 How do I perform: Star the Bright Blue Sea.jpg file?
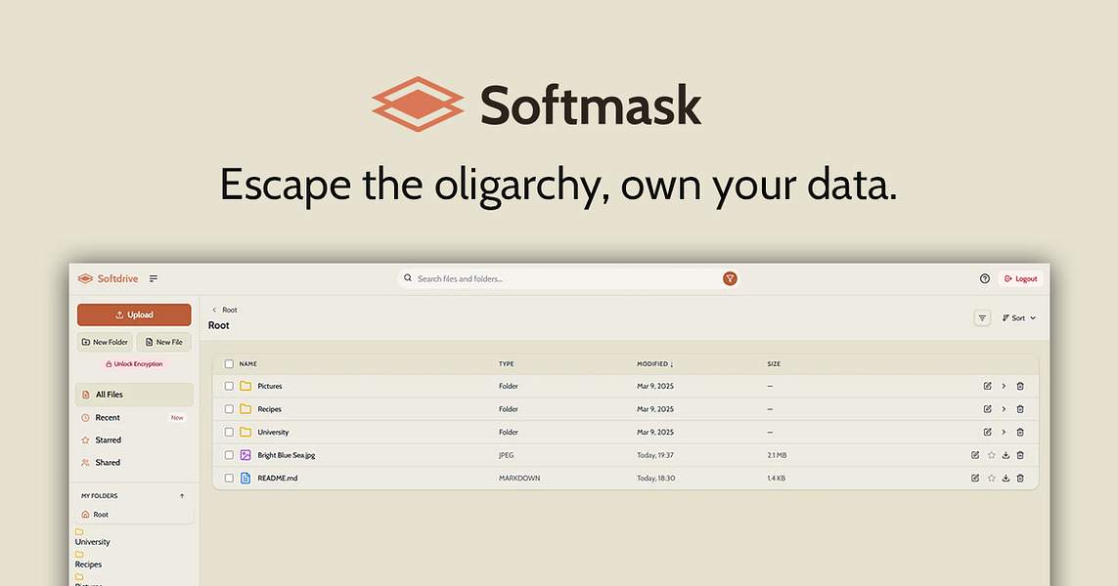(990, 454)
